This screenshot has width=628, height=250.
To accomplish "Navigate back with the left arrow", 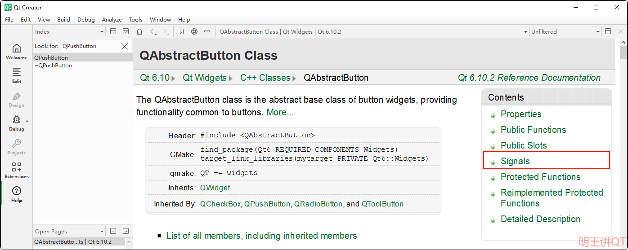I will pyautogui.click(x=152, y=31).
